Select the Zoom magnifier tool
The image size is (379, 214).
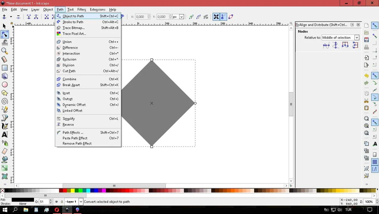click(x=4, y=51)
